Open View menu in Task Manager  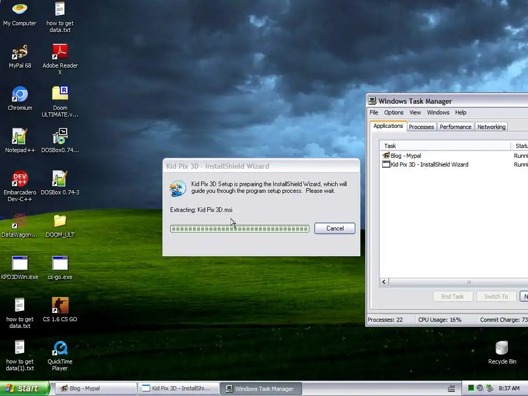coord(415,112)
